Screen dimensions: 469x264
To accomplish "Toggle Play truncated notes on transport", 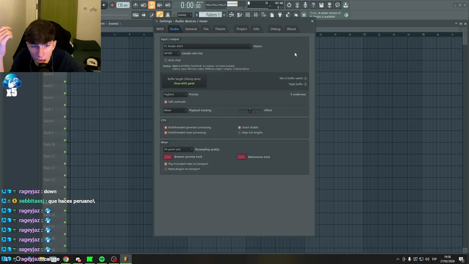I will point(186,164).
